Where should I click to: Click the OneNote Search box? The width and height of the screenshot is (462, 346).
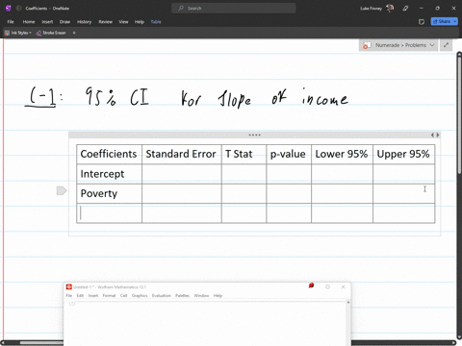click(233, 9)
